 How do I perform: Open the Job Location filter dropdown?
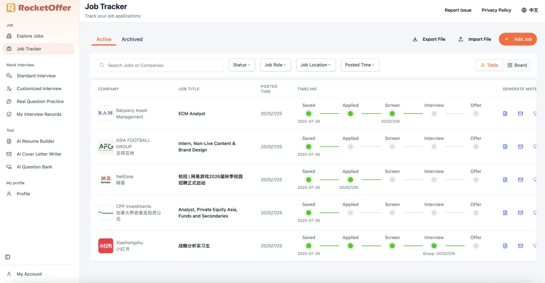pos(316,65)
